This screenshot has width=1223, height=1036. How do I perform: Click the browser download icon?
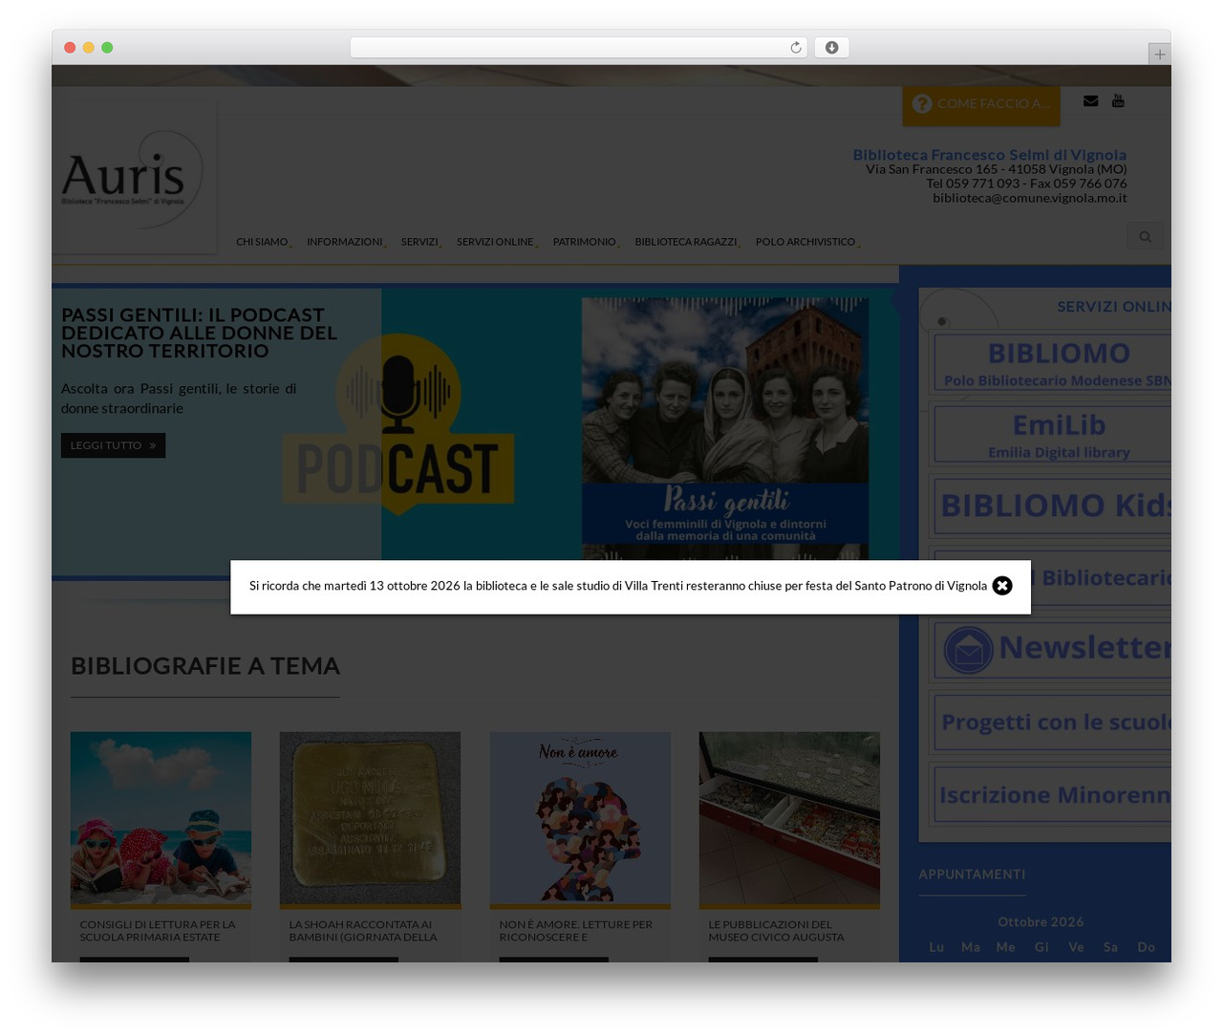[x=831, y=48]
